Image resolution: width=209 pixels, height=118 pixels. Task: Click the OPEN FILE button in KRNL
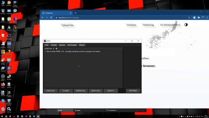pyautogui.click(x=81, y=91)
